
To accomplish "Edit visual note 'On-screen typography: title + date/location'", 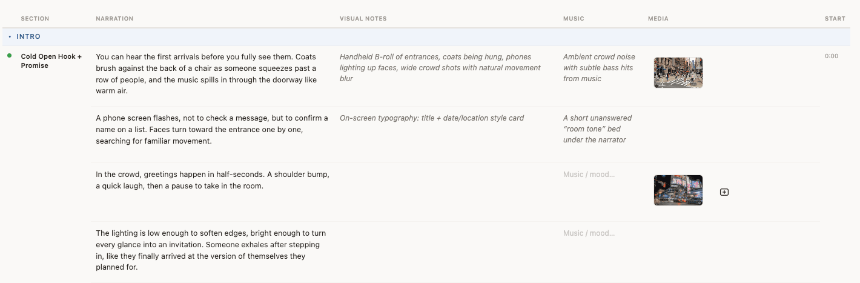I will pos(432,118).
